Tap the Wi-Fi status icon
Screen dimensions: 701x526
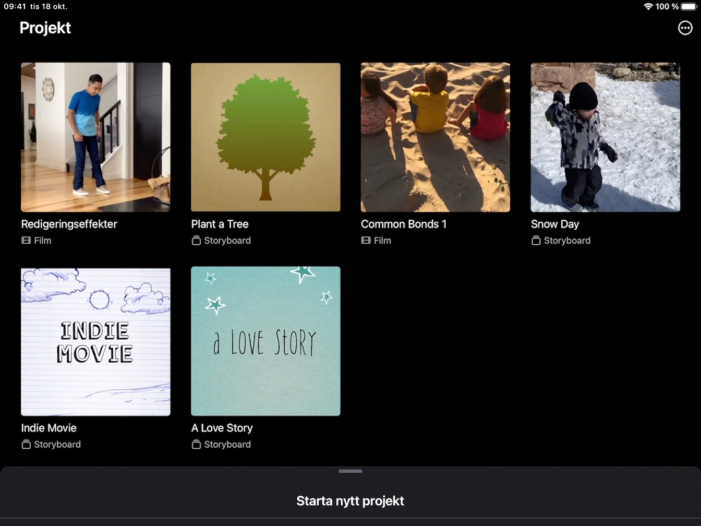[x=648, y=6]
